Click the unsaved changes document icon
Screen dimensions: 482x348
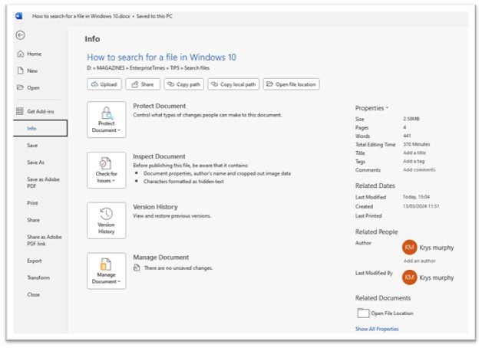coord(137,268)
